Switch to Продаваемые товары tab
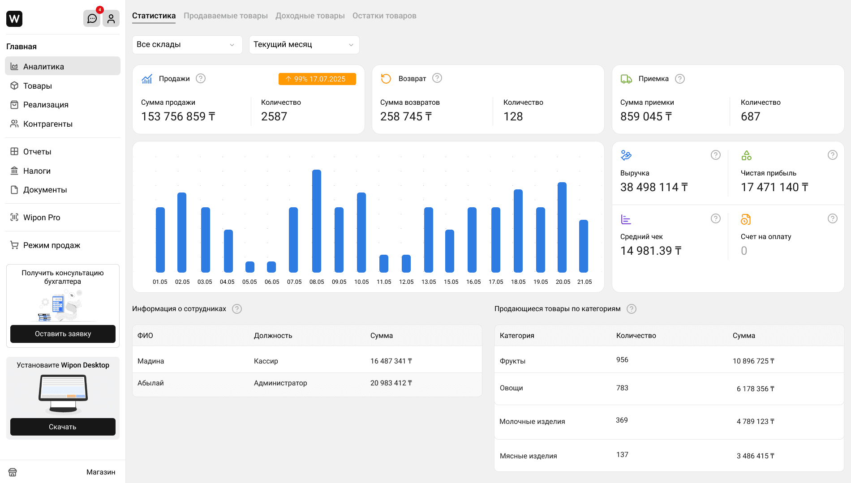Image resolution: width=851 pixels, height=483 pixels. 226,16
